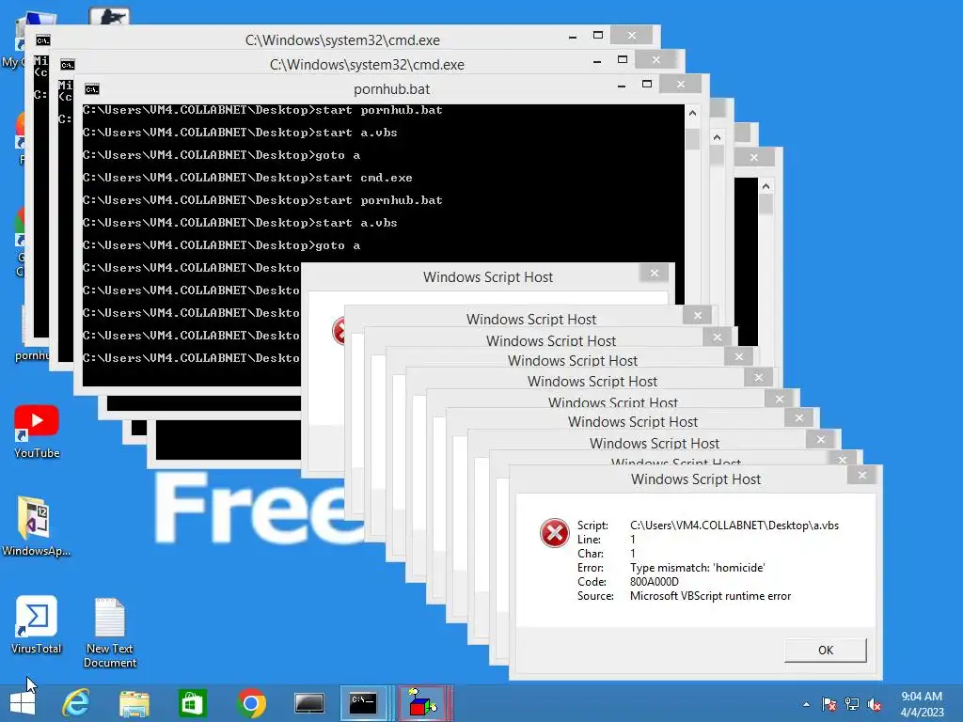
Task: Open the system menu icon of pornhub.bat window
Action: coord(92,89)
